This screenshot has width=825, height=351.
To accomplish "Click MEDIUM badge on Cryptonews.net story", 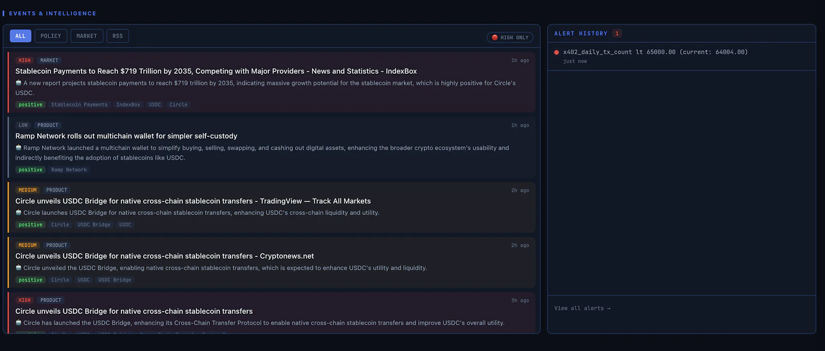I will [x=27, y=245].
